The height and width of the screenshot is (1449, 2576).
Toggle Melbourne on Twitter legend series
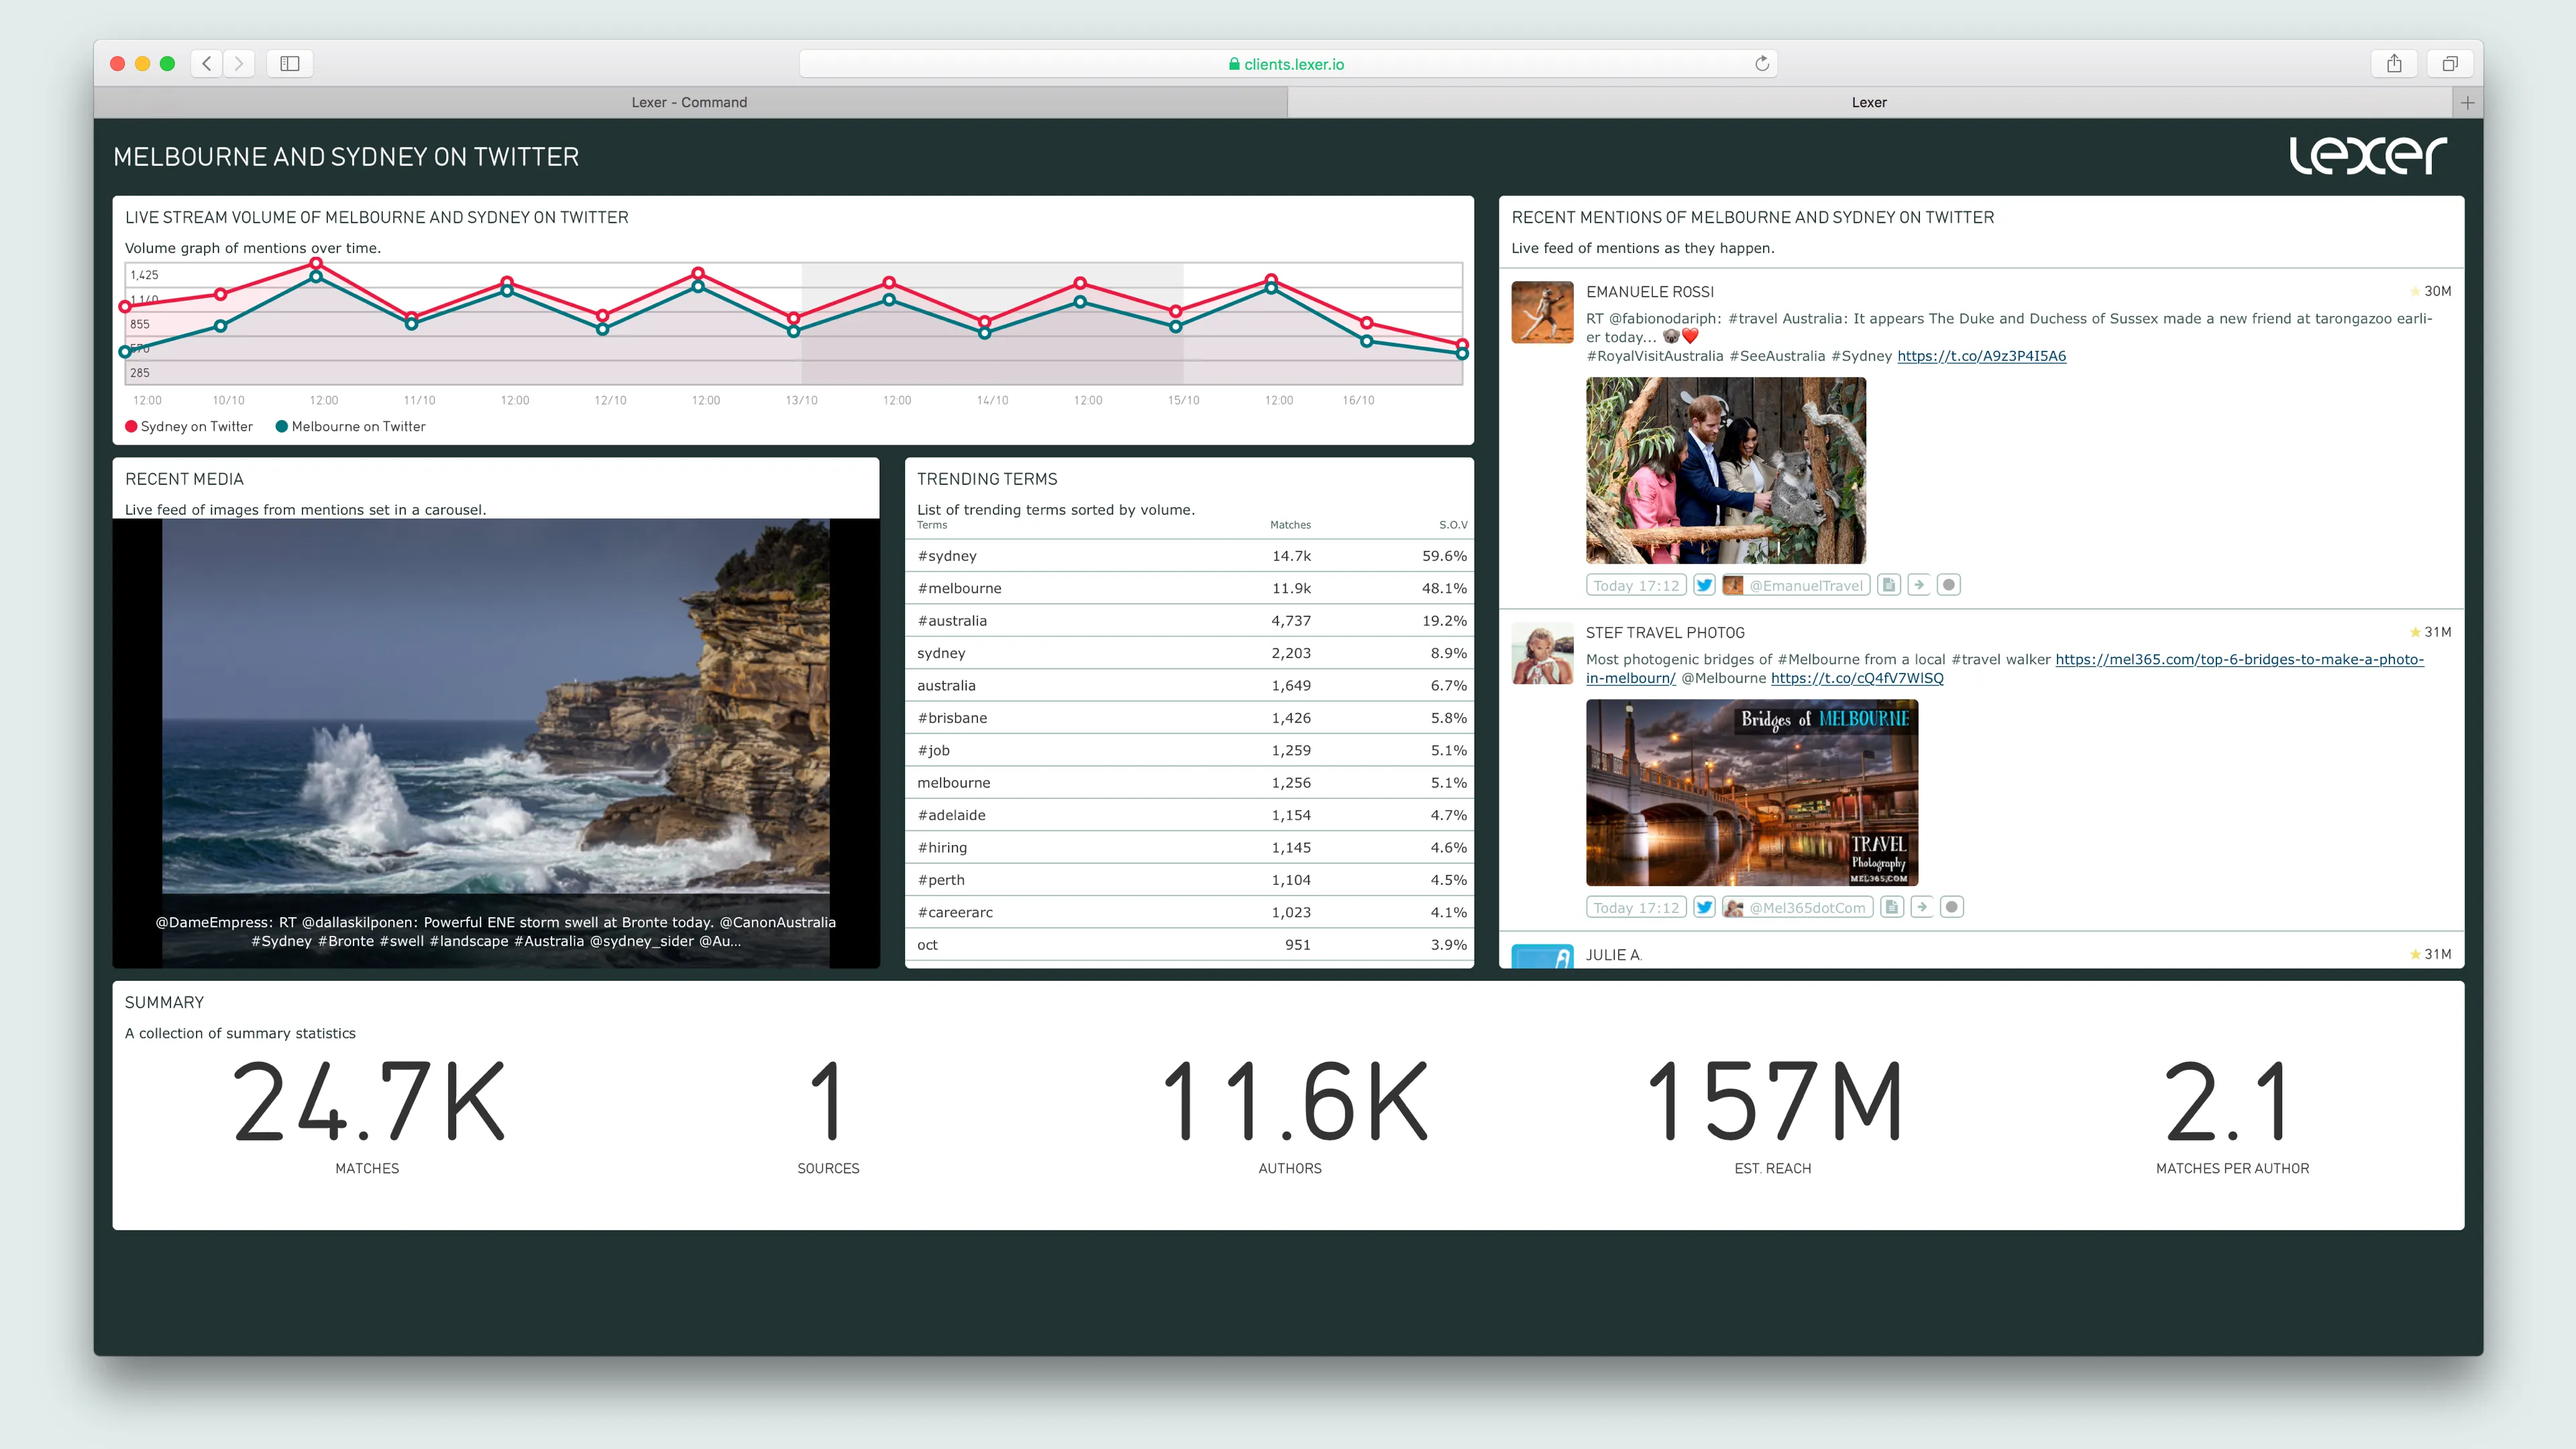coord(350,426)
